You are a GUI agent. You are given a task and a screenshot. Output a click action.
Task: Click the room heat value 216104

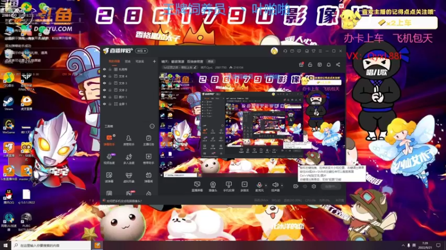[x=236, y=67]
